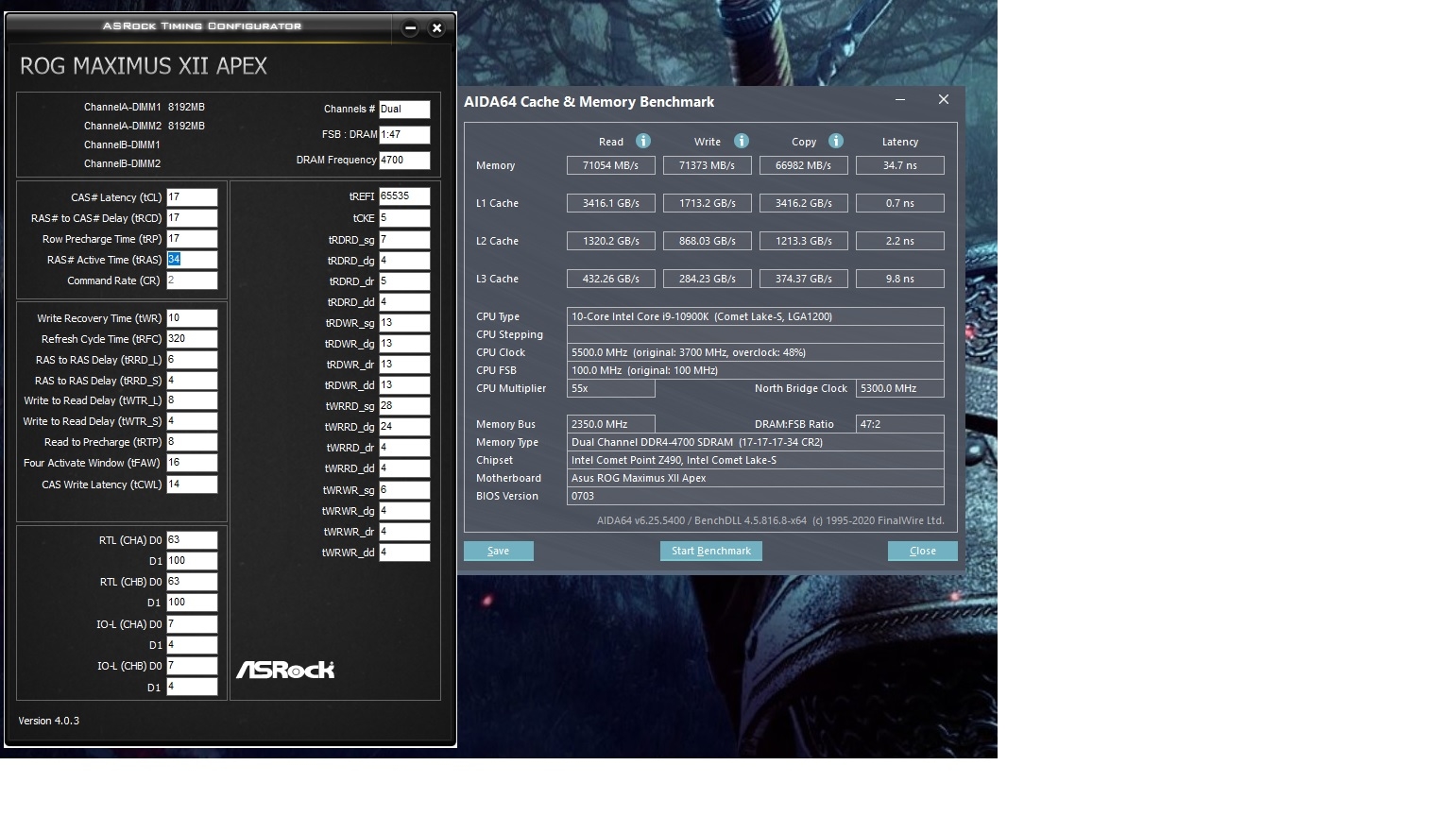Click the Memory Copy result 66982 MB/s
Image resolution: width=1451 pixels, height=816 pixels.
click(804, 165)
